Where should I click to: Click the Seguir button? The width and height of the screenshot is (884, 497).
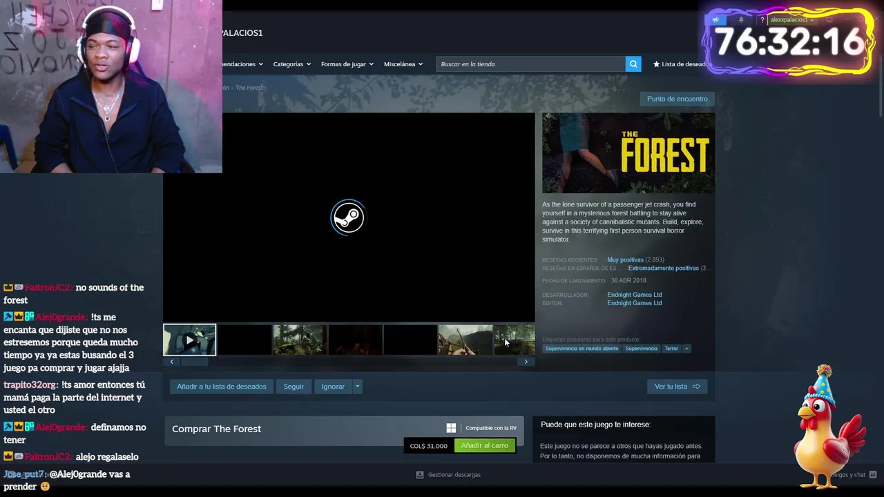click(294, 387)
